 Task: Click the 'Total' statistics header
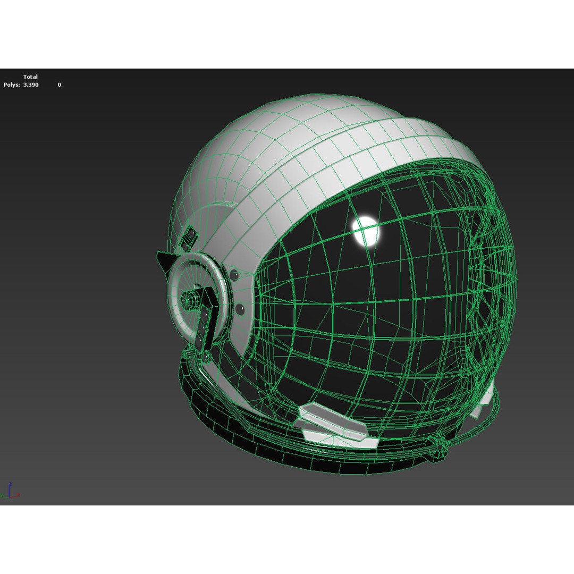pos(30,77)
